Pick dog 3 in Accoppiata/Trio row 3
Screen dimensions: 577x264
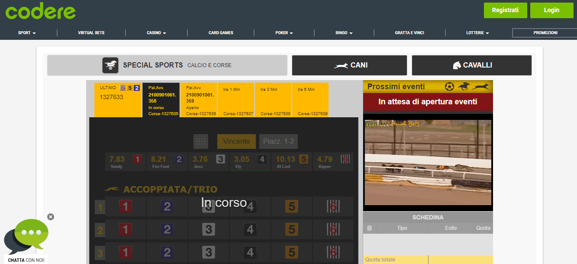tap(209, 252)
